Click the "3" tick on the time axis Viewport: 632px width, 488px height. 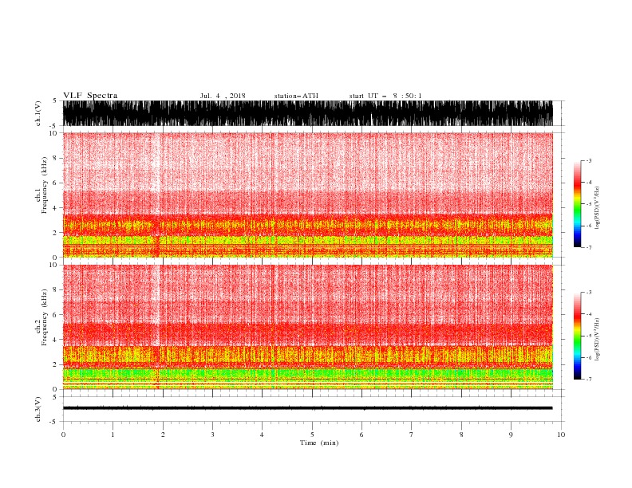(x=212, y=435)
